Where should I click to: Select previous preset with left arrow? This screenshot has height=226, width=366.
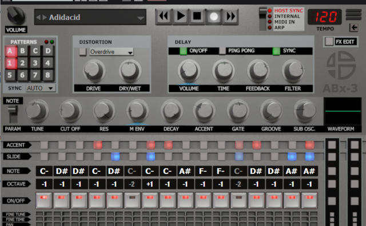(38, 17)
